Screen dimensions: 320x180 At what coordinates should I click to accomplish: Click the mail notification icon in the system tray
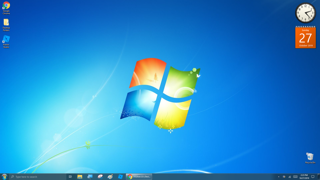[x=284, y=177]
